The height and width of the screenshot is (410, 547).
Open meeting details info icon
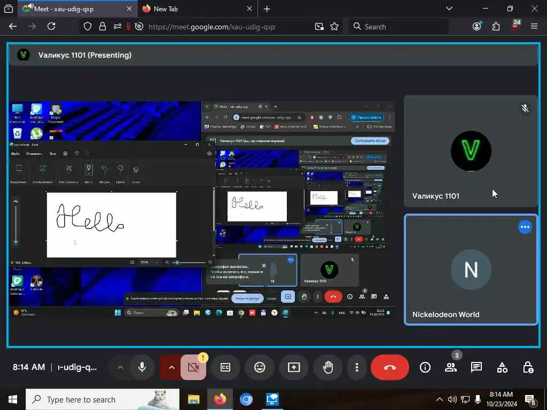pos(425,367)
